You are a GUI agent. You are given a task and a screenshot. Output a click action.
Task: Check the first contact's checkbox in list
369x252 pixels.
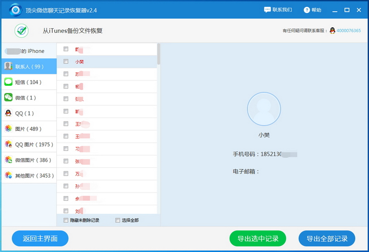pos(66,49)
